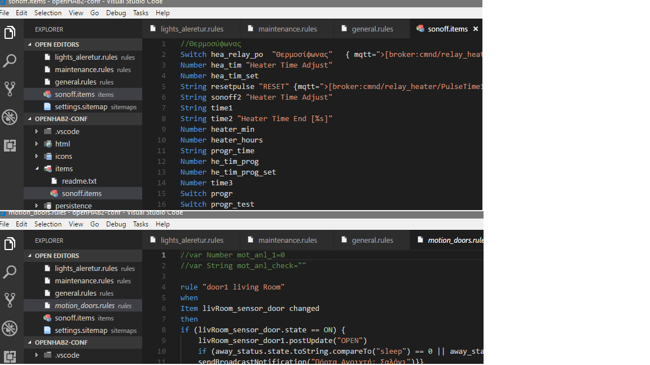This screenshot has height=365, width=650.
Task: Open the Selection menu in the bottom window
Action: click(x=48, y=224)
